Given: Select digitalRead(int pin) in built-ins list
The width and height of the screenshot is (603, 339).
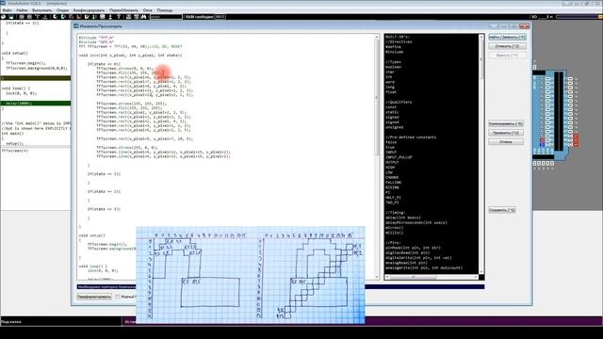Looking at the screenshot, I should 407,253.
